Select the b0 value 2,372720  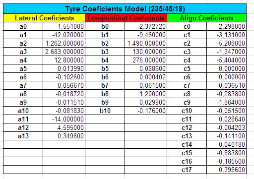click(146, 26)
